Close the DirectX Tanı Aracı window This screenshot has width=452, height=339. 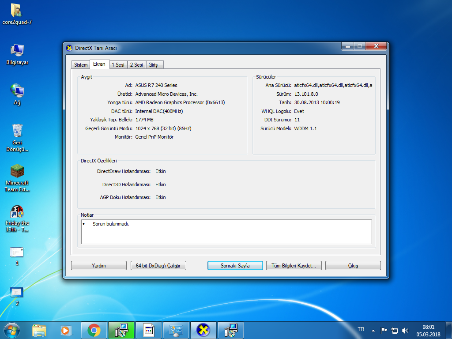tap(376, 46)
